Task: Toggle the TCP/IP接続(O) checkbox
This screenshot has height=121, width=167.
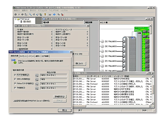Action: [15, 75]
